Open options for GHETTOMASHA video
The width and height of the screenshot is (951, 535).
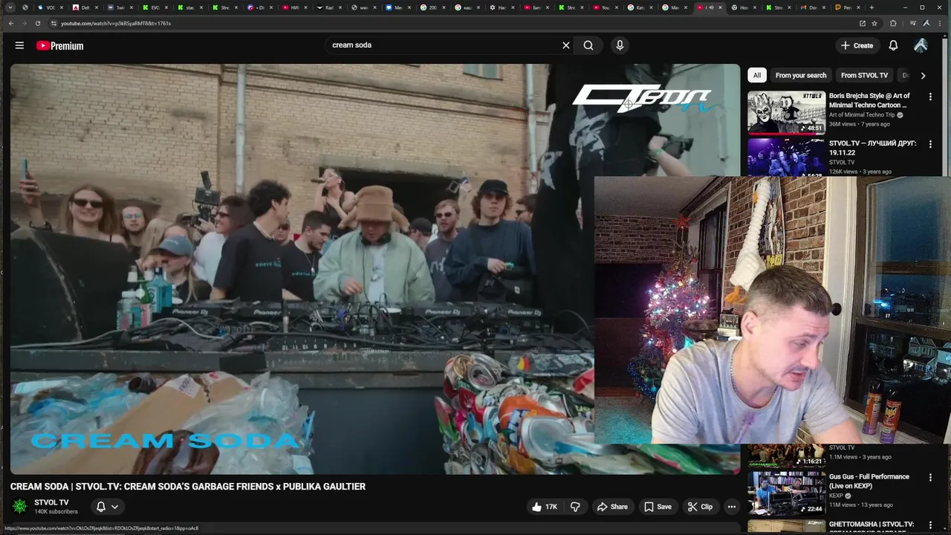(930, 525)
